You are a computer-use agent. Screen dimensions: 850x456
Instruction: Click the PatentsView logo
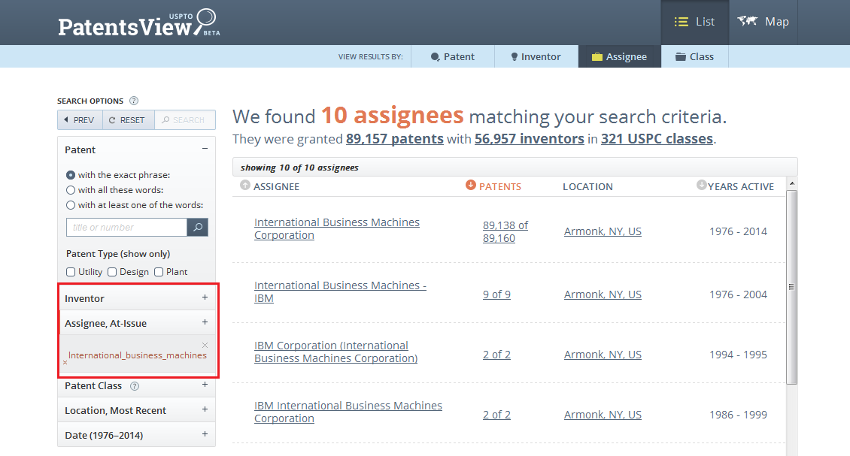pos(138,23)
